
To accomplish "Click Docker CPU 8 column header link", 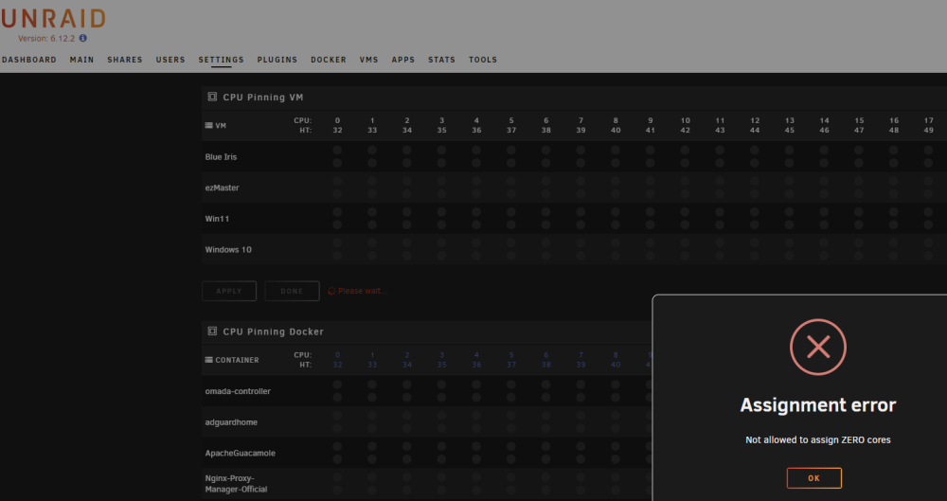I will point(616,355).
